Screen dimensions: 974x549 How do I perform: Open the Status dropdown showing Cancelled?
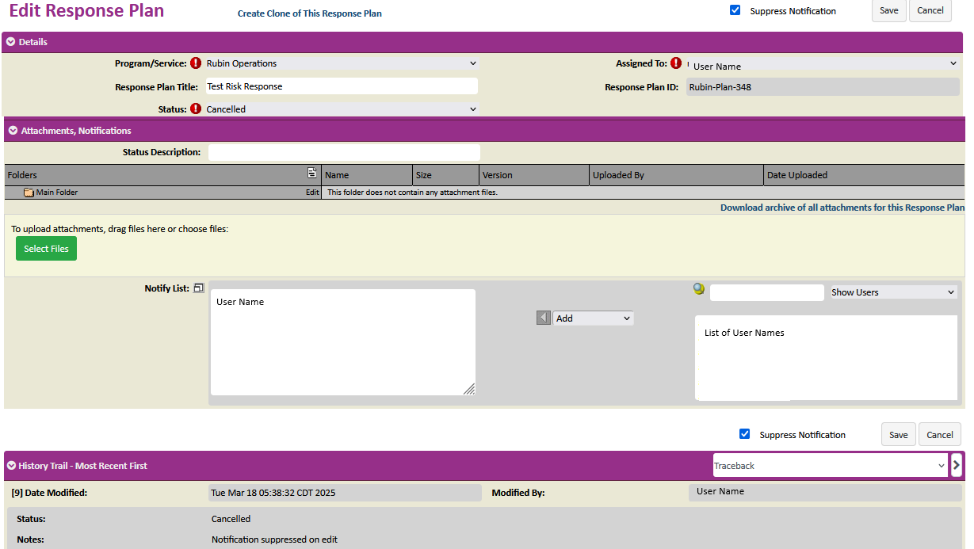341,109
